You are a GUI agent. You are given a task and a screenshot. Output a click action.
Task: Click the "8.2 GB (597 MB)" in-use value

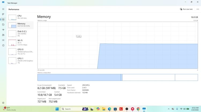(x=47, y=88)
